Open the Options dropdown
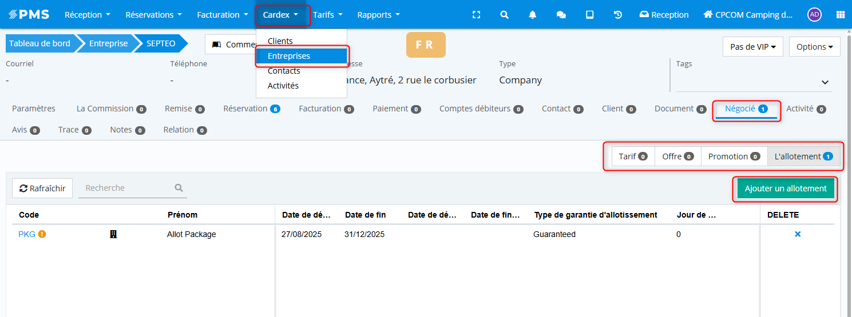 [x=814, y=47]
